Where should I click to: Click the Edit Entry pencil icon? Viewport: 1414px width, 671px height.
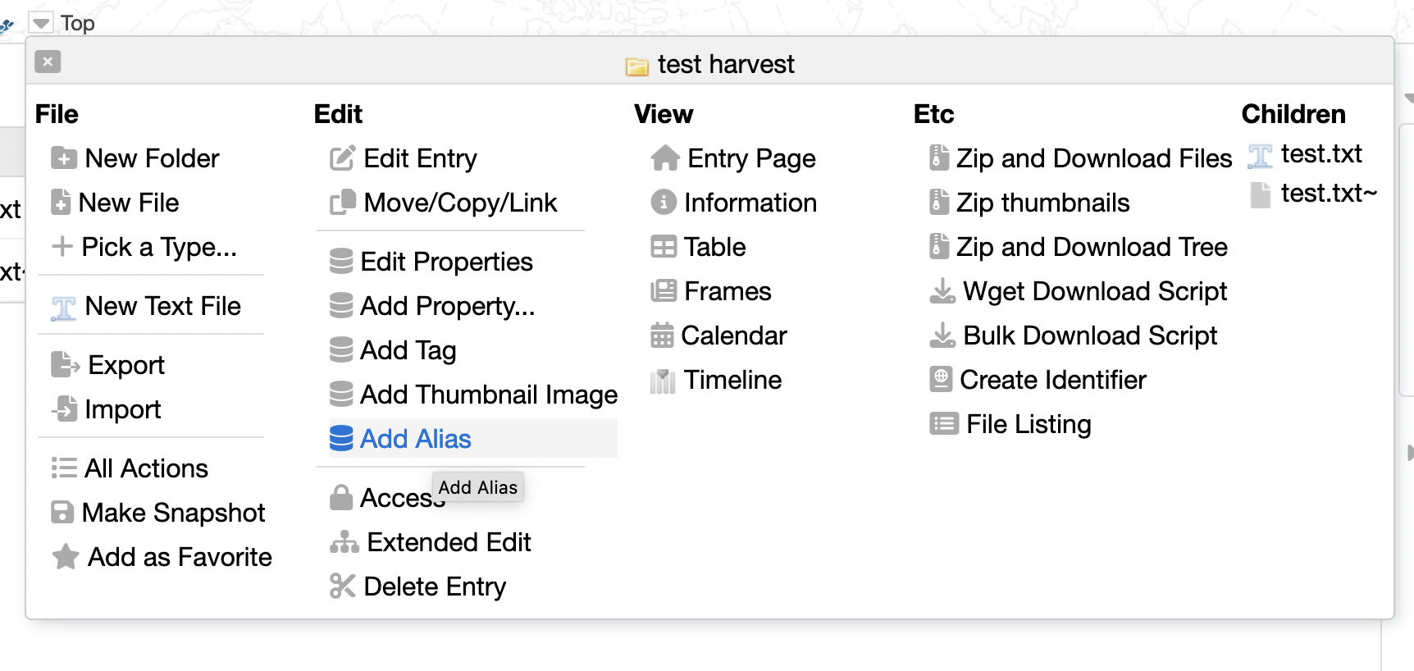(342, 157)
